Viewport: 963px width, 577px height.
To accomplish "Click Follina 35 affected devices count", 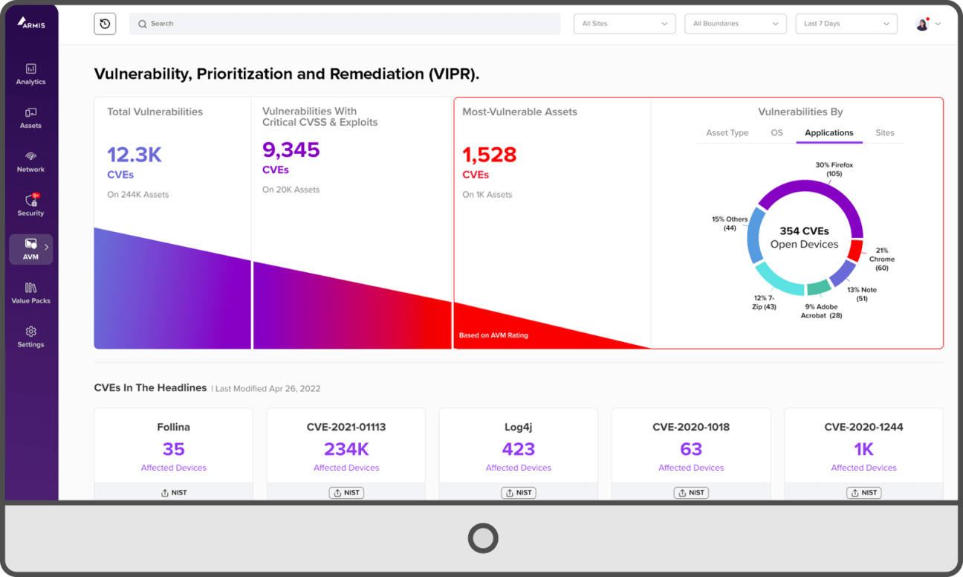I will (174, 449).
